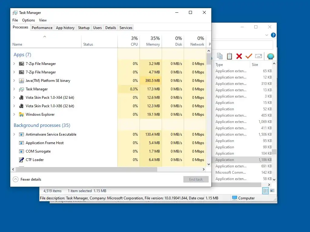Viewport: 310px width, 232px height.
Task: Click the CTF Loader pen icon
Action: click(21, 160)
